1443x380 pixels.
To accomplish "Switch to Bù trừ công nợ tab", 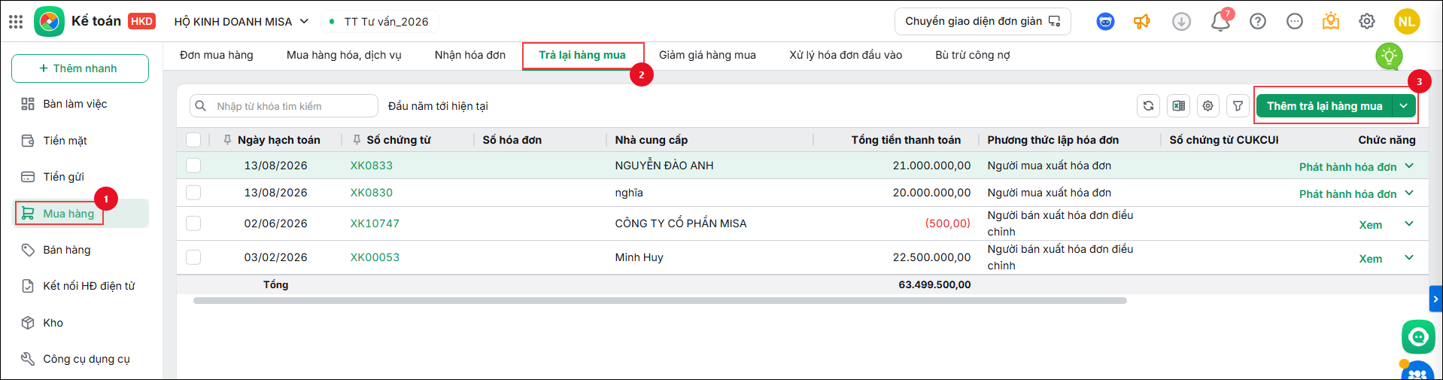I will (x=973, y=55).
